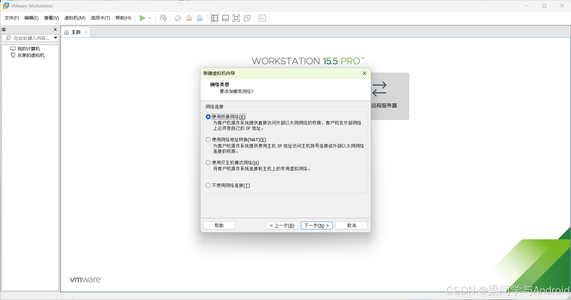Image resolution: width=571 pixels, height=300 pixels.
Task: Click the Console view icon
Action: pos(262,18)
